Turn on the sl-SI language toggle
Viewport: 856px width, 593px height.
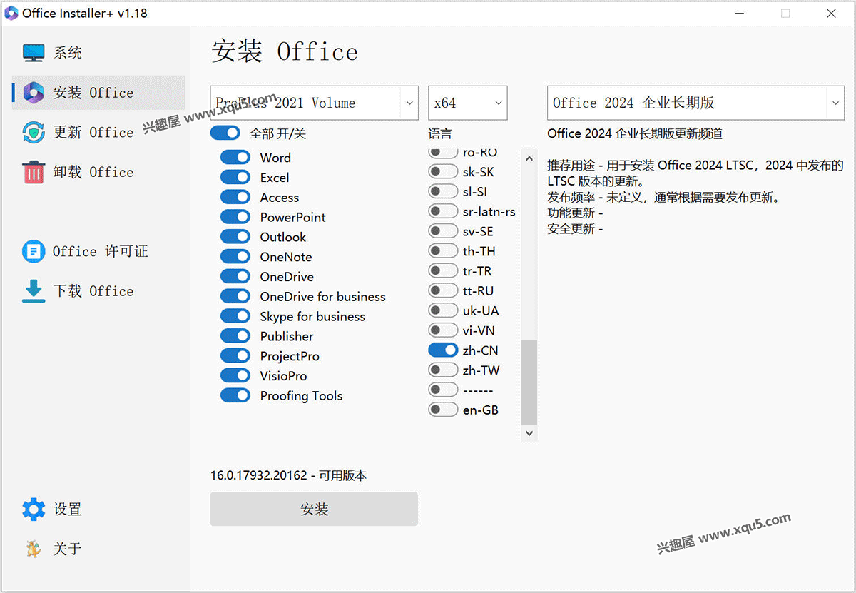point(443,192)
